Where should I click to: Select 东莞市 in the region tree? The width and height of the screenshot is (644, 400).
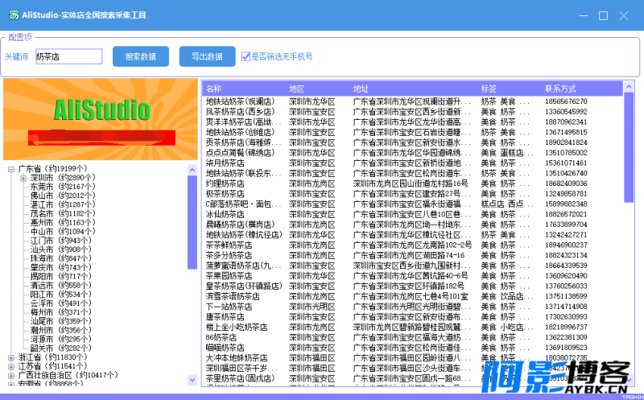(x=42, y=187)
